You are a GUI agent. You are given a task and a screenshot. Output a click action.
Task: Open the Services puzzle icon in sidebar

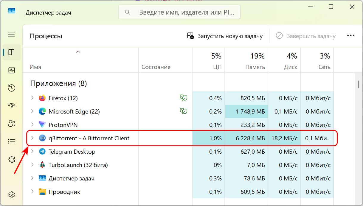pos(11,159)
